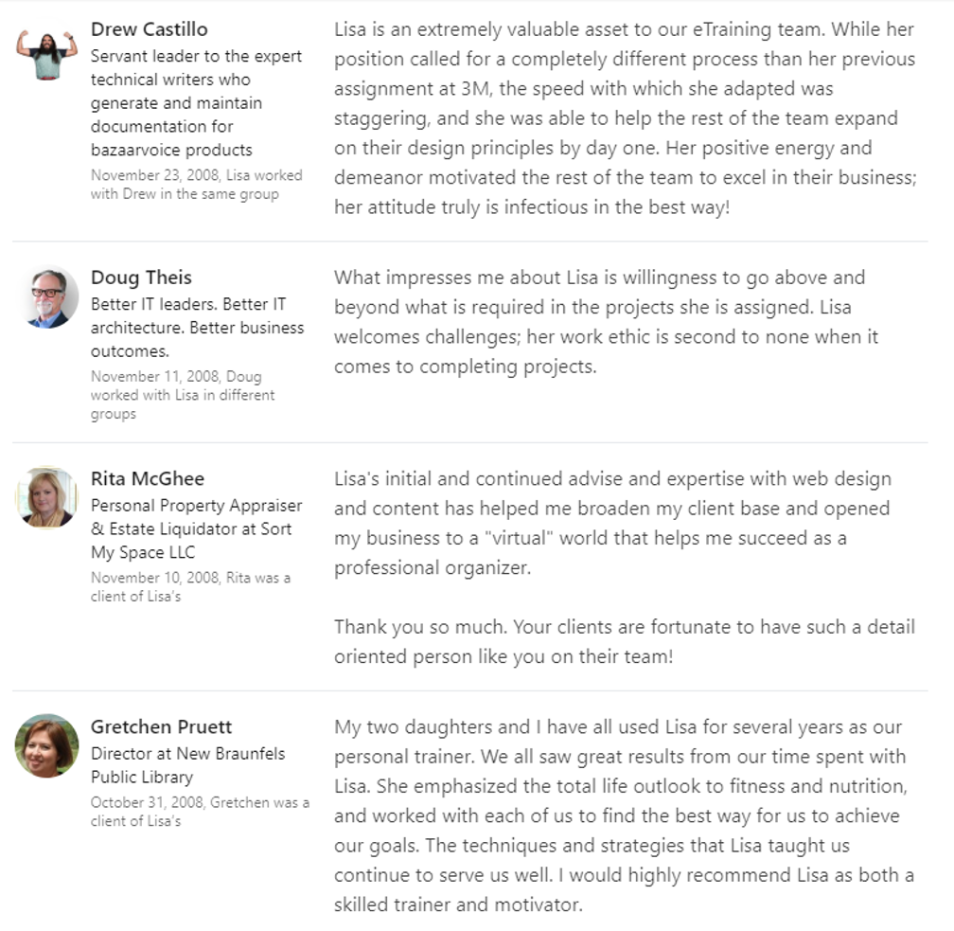The height and width of the screenshot is (931, 954).
Task: Select Rita's 'Personal Property Appraiser' headline
Action: 196,528
